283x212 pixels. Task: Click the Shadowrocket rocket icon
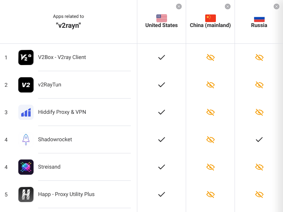tap(26, 140)
